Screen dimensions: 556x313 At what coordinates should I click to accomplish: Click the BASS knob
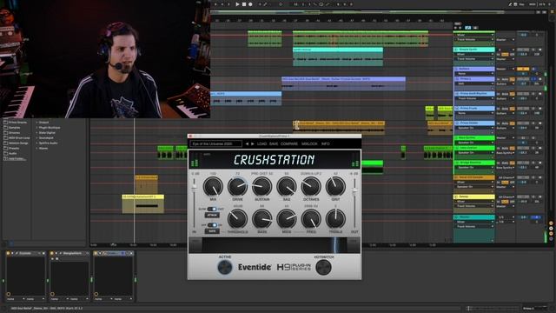(x=262, y=219)
